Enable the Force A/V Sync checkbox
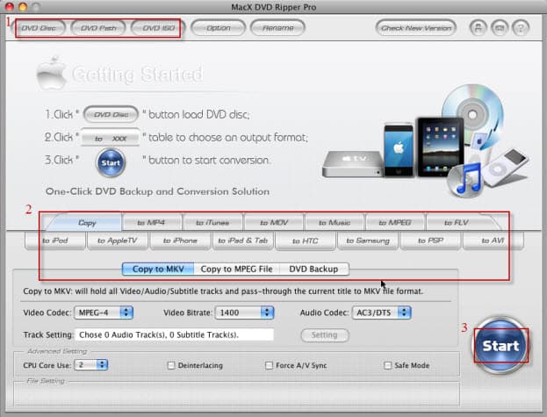547x417 pixels. pyautogui.click(x=269, y=365)
